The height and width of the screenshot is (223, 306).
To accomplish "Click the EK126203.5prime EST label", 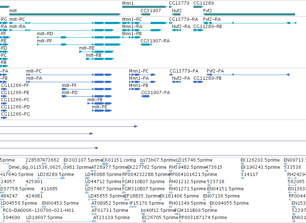I will point(260,160).
